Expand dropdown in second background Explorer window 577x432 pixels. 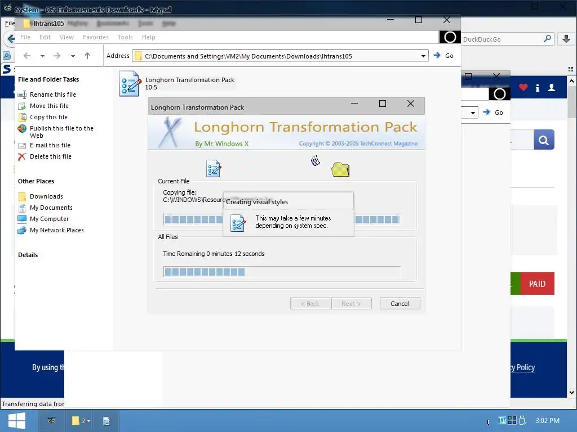(x=473, y=112)
